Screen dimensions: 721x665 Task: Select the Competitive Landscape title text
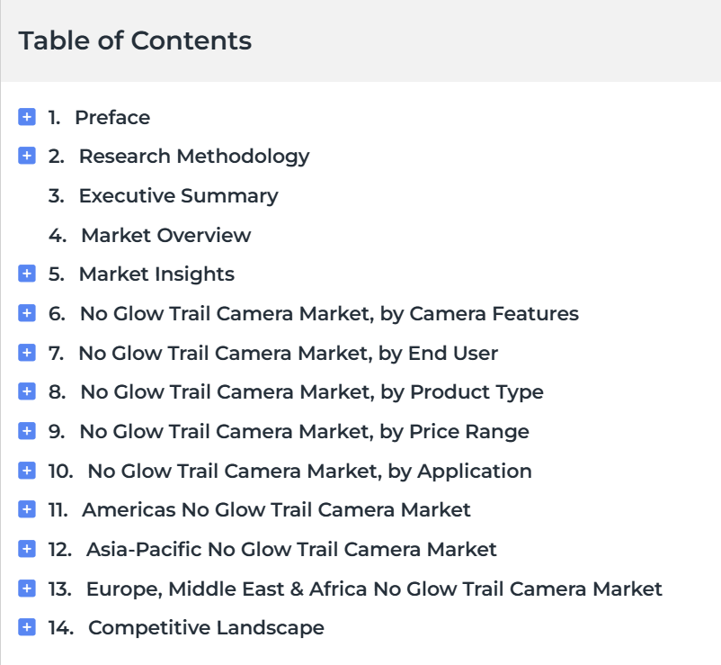tap(206, 628)
